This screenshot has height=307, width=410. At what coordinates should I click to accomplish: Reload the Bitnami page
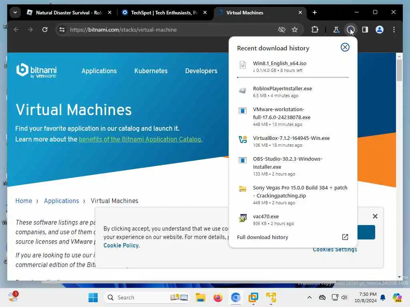(x=45, y=30)
